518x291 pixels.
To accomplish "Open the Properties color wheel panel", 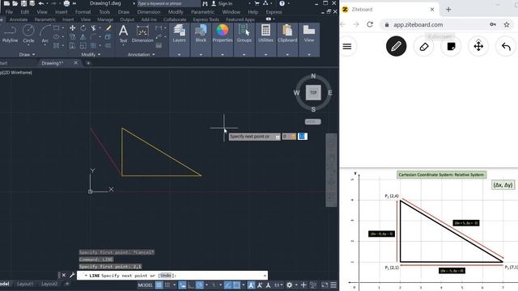I will 223,34.
